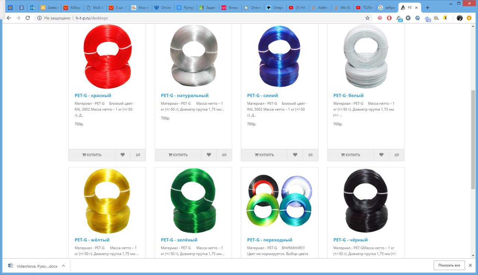
Task: Open PET-G - красный product link
Action: [93, 95]
